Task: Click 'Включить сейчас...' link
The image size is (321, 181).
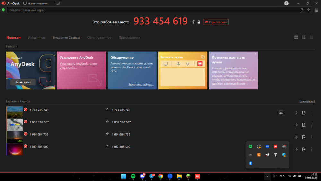Action: click(141, 85)
